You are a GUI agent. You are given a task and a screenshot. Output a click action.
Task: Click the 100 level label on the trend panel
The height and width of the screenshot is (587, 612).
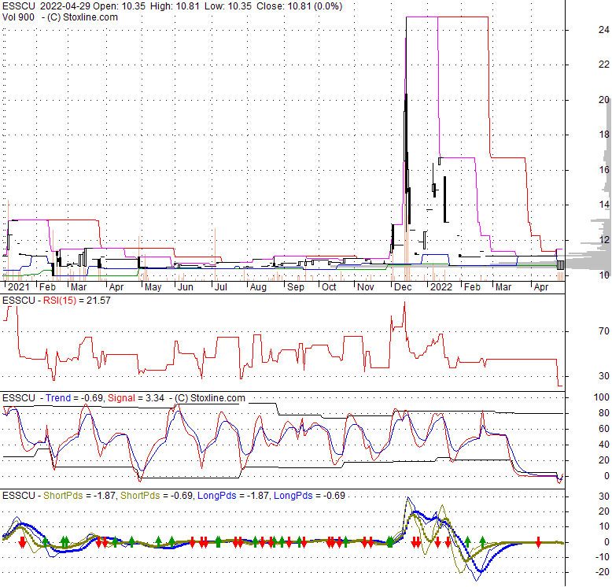[x=602, y=397]
